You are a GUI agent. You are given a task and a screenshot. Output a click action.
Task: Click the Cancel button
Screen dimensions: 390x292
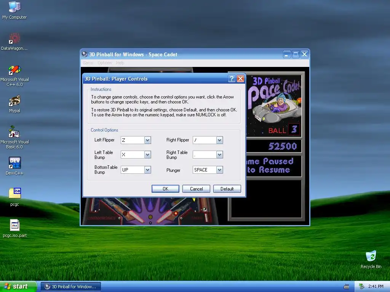[x=196, y=189]
